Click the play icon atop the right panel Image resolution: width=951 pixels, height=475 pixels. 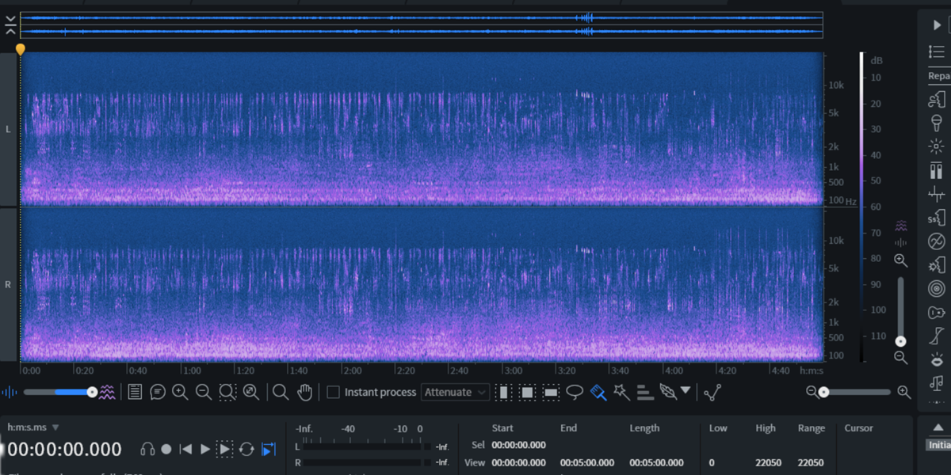click(x=936, y=25)
